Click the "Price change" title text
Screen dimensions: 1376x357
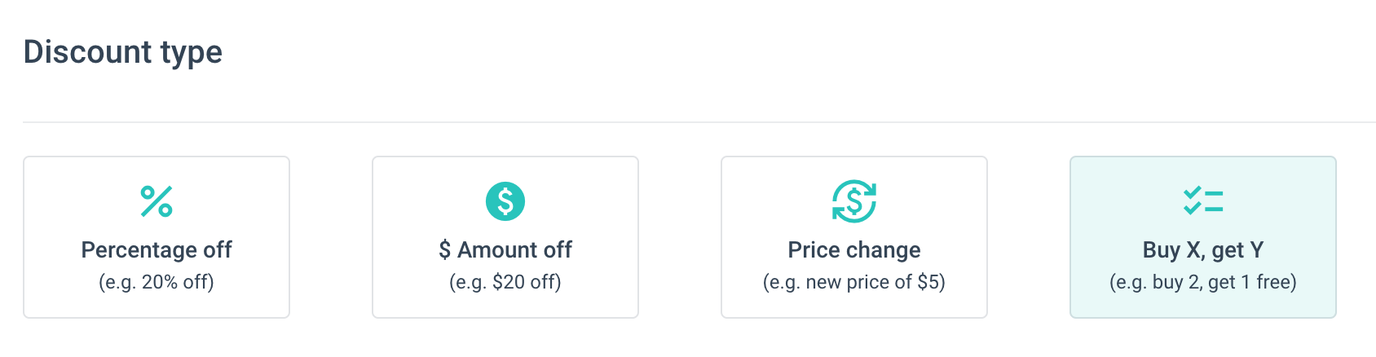pyautogui.click(x=854, y=249)
